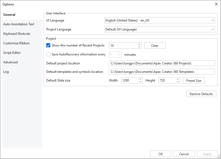The width and height of the screenshot is (221, 159).
Task: Decrease slide Width with down arrow
Action: 140,82
